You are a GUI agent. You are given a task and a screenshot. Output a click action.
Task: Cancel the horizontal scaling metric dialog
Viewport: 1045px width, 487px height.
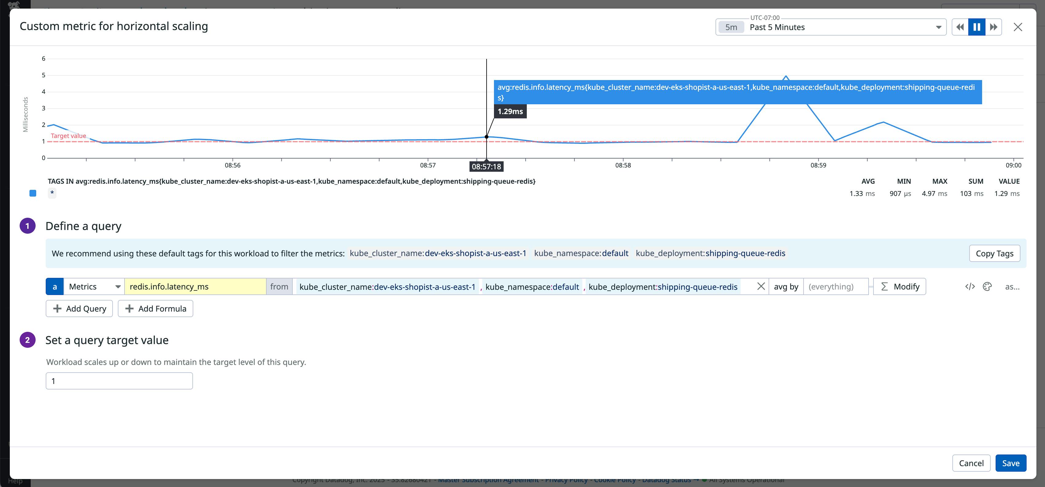[971, 463]
